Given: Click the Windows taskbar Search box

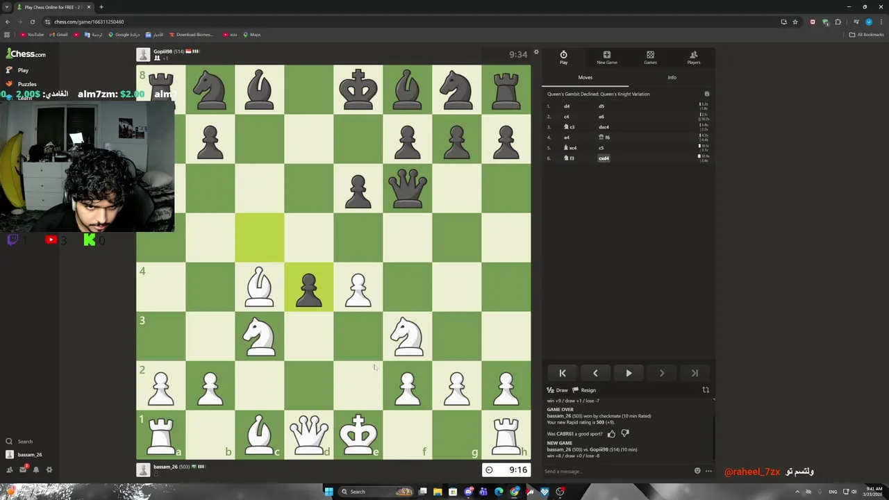Looking at the screenshot, I should point(376,492).
